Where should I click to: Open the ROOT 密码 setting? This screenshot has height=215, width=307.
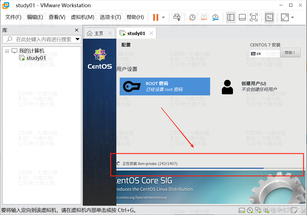coord(165,87)
